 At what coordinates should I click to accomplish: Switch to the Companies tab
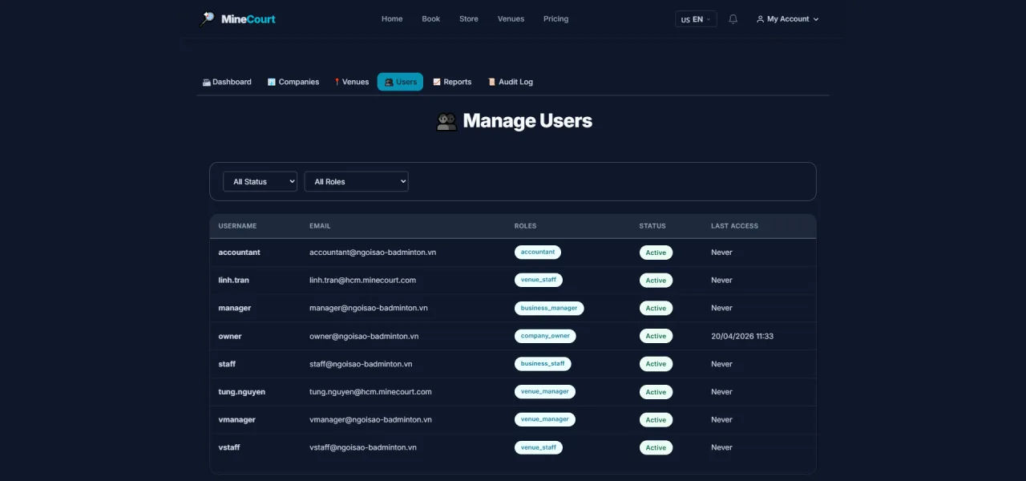click(x=293, y=82)
